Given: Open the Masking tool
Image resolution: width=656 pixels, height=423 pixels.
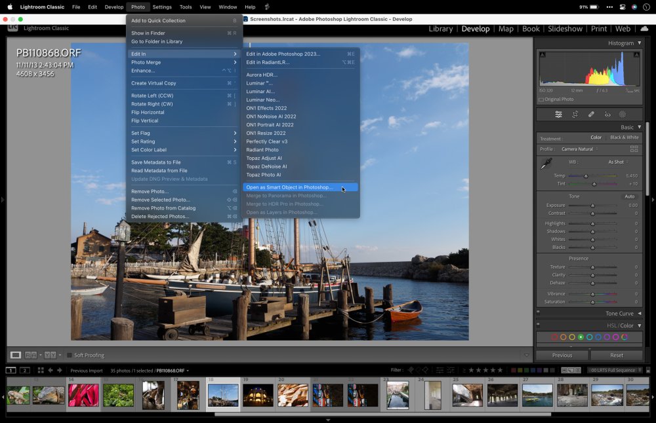Looking at the screenshot, I should pyautogui.click(x=623, y=114).
